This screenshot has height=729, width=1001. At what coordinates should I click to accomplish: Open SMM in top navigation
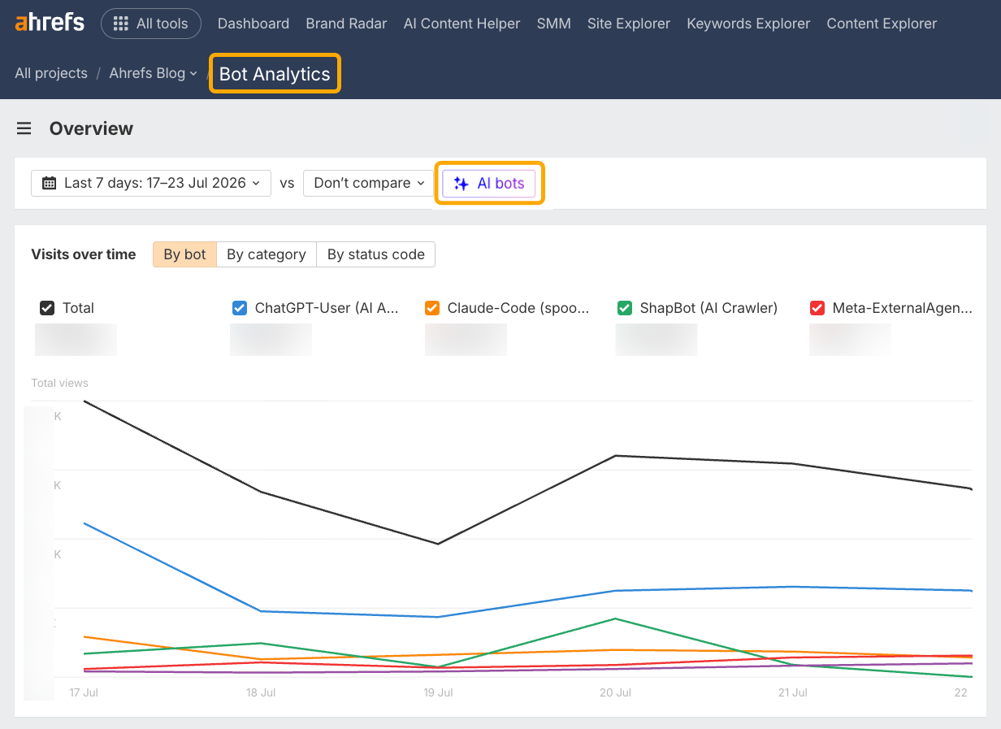553,24
